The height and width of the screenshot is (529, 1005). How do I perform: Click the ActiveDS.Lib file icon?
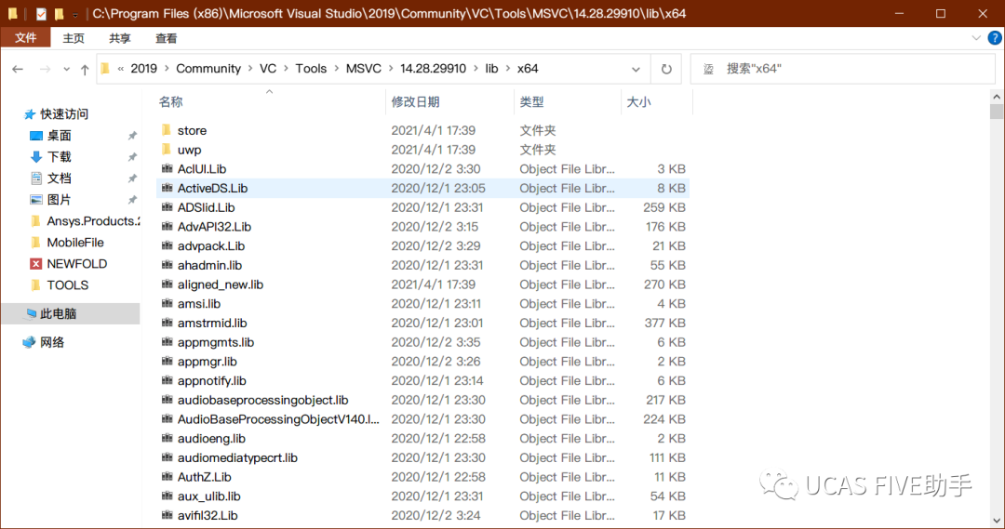pos(167,188)
